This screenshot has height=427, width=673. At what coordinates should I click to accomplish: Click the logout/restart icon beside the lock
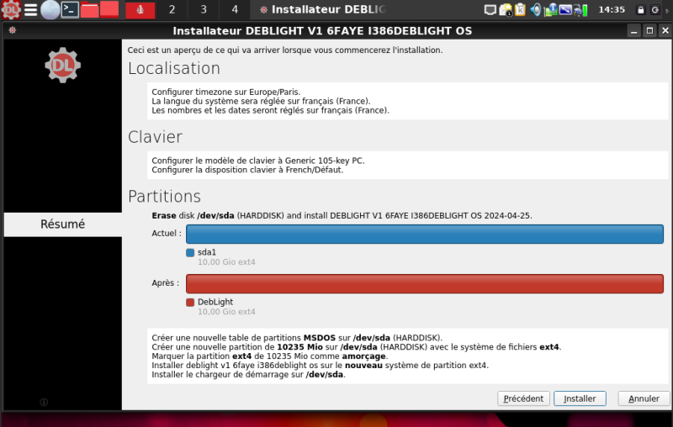click(655, 10)
